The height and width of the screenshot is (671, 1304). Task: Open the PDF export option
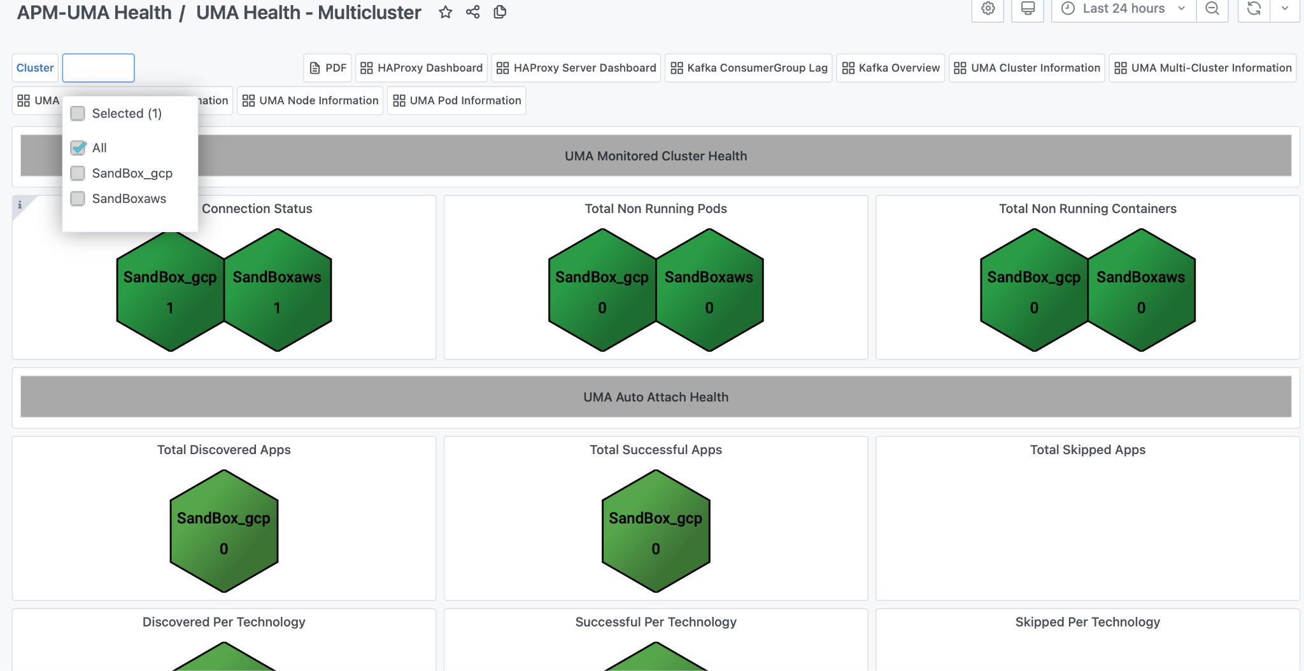click(x=327, y=67)
